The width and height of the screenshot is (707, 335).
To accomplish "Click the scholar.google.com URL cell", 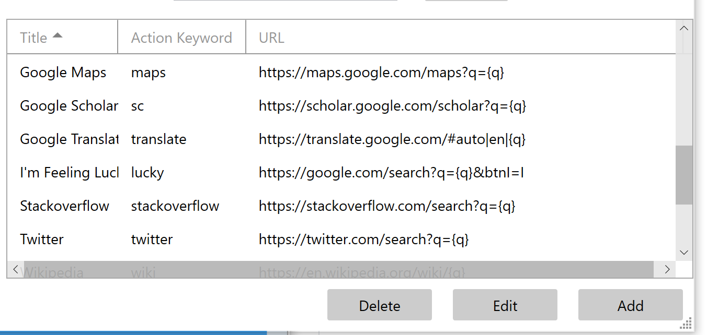I will point(393,106).
